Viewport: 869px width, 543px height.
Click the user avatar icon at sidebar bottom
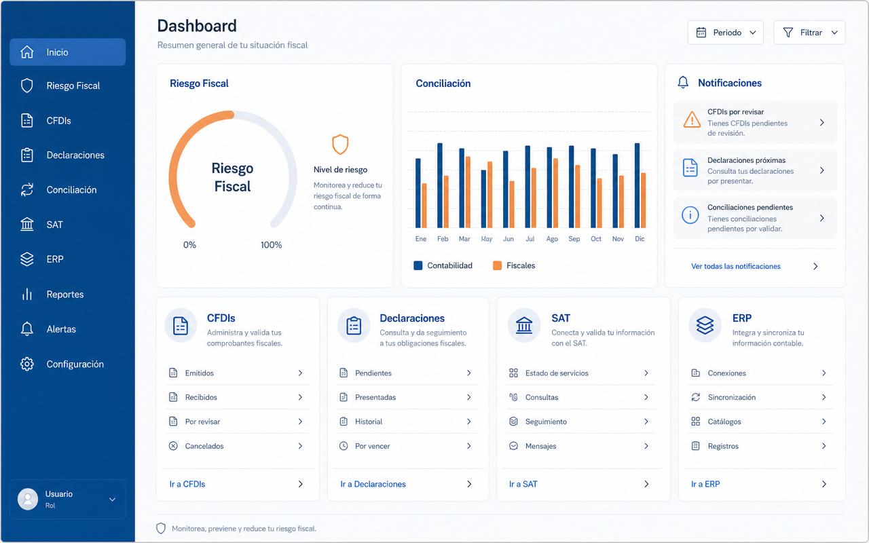pos(28,499)
